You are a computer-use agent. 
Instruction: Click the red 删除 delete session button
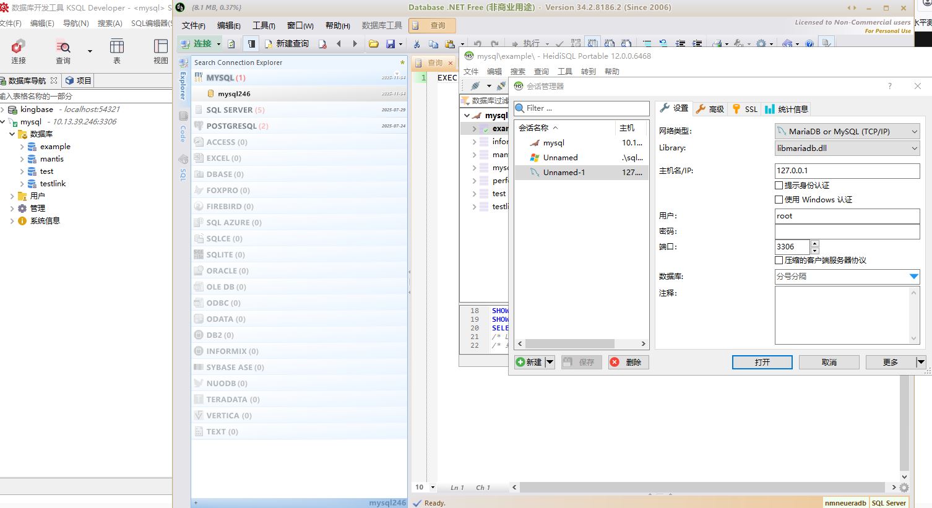tap(628, 362)
